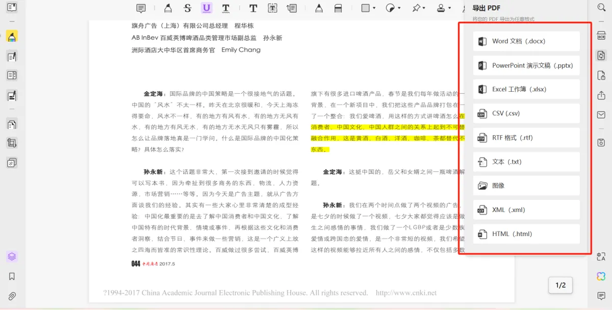Image resolution: width=612 pixels, height=310 pixels.
Task: Send the file by email icon
Action: (x=601, y=115)
